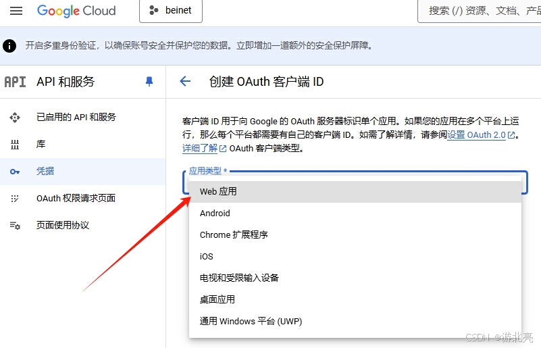Select 凭据 in the sidebar
The width and height of the screenshot is (541, 348).
(x=83, y=171)
